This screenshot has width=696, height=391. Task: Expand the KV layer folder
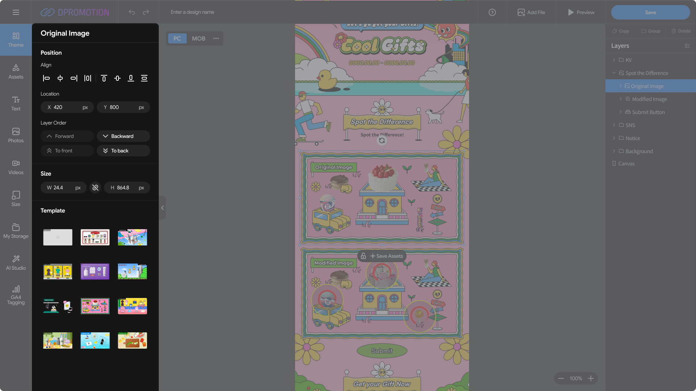[614, 60]
